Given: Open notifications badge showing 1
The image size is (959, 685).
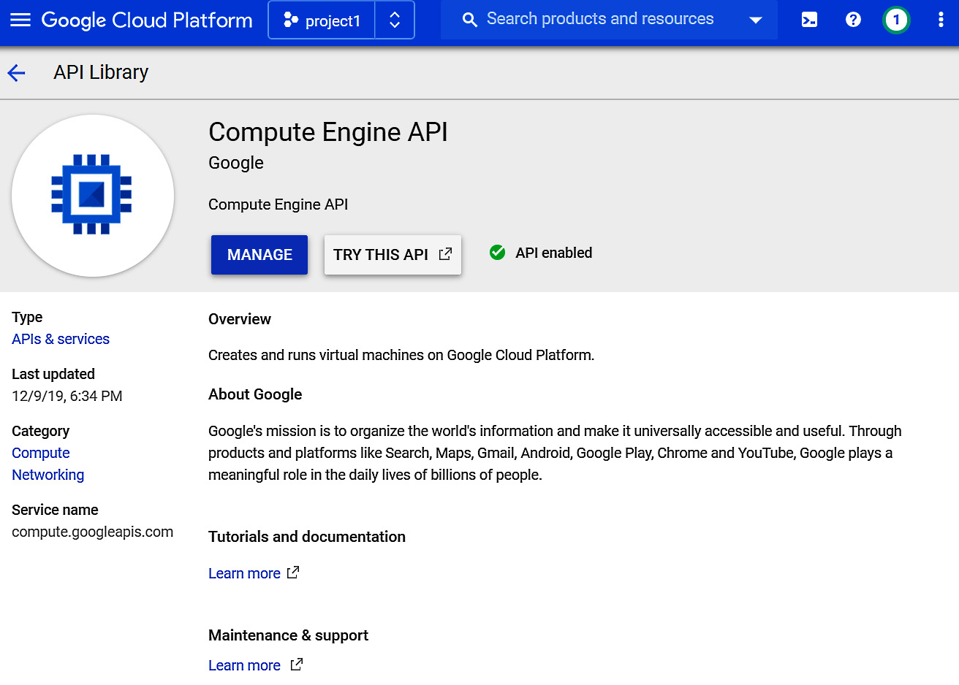Looking at the screenshot, I should [x=896, y=20].
